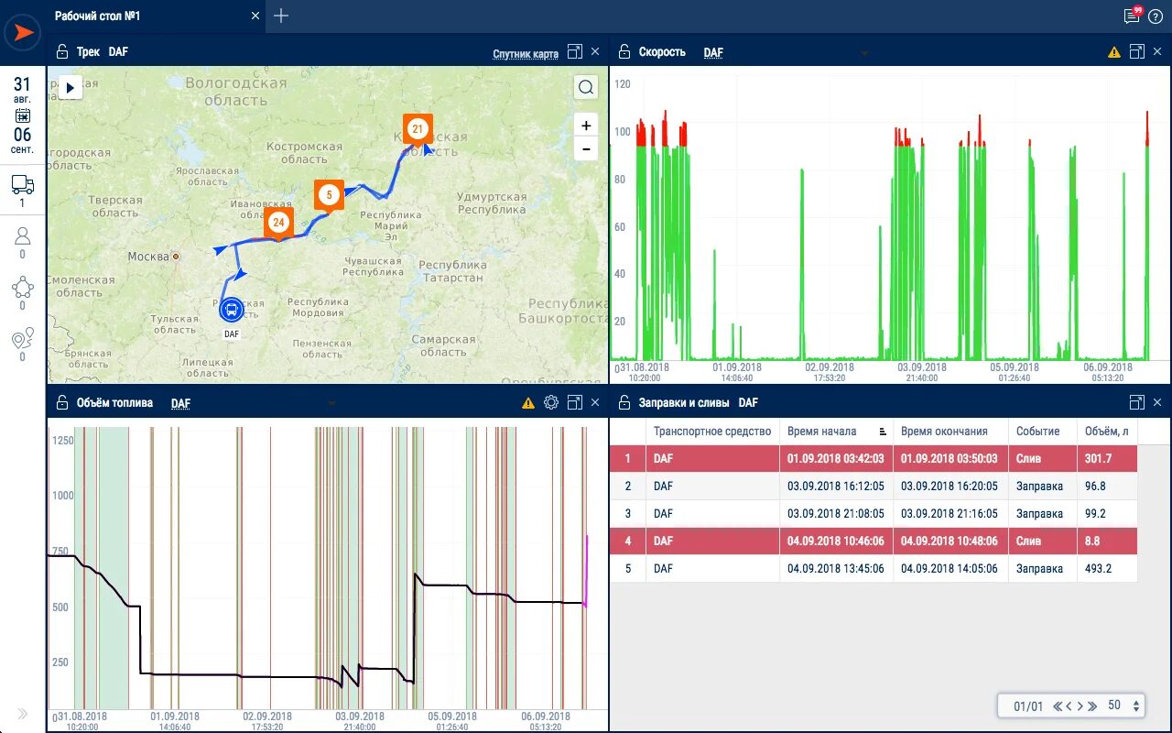Click 03.09.2018 label on fuel chart axis
Screen dimensions: 1172x733
[x=360, y=717]
